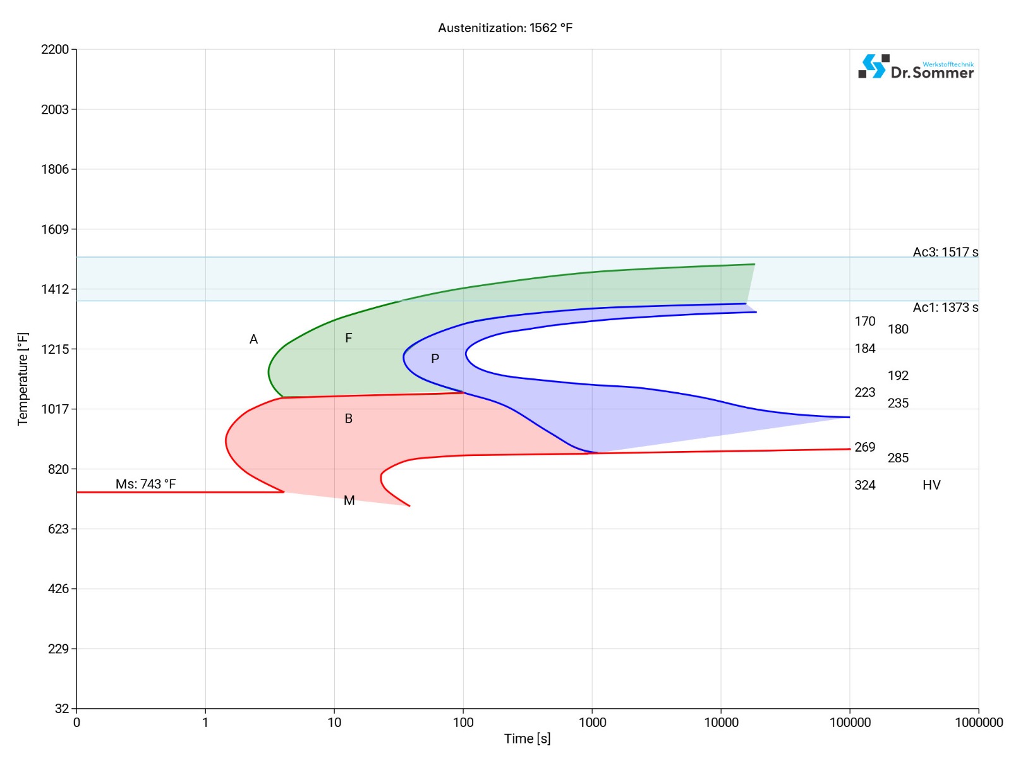Select the hardness value 324
The width and height of the screenshot is (1011, 758).
tap(864, 485)
